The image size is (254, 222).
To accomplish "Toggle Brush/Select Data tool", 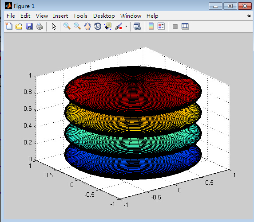I will pos(119,26).
